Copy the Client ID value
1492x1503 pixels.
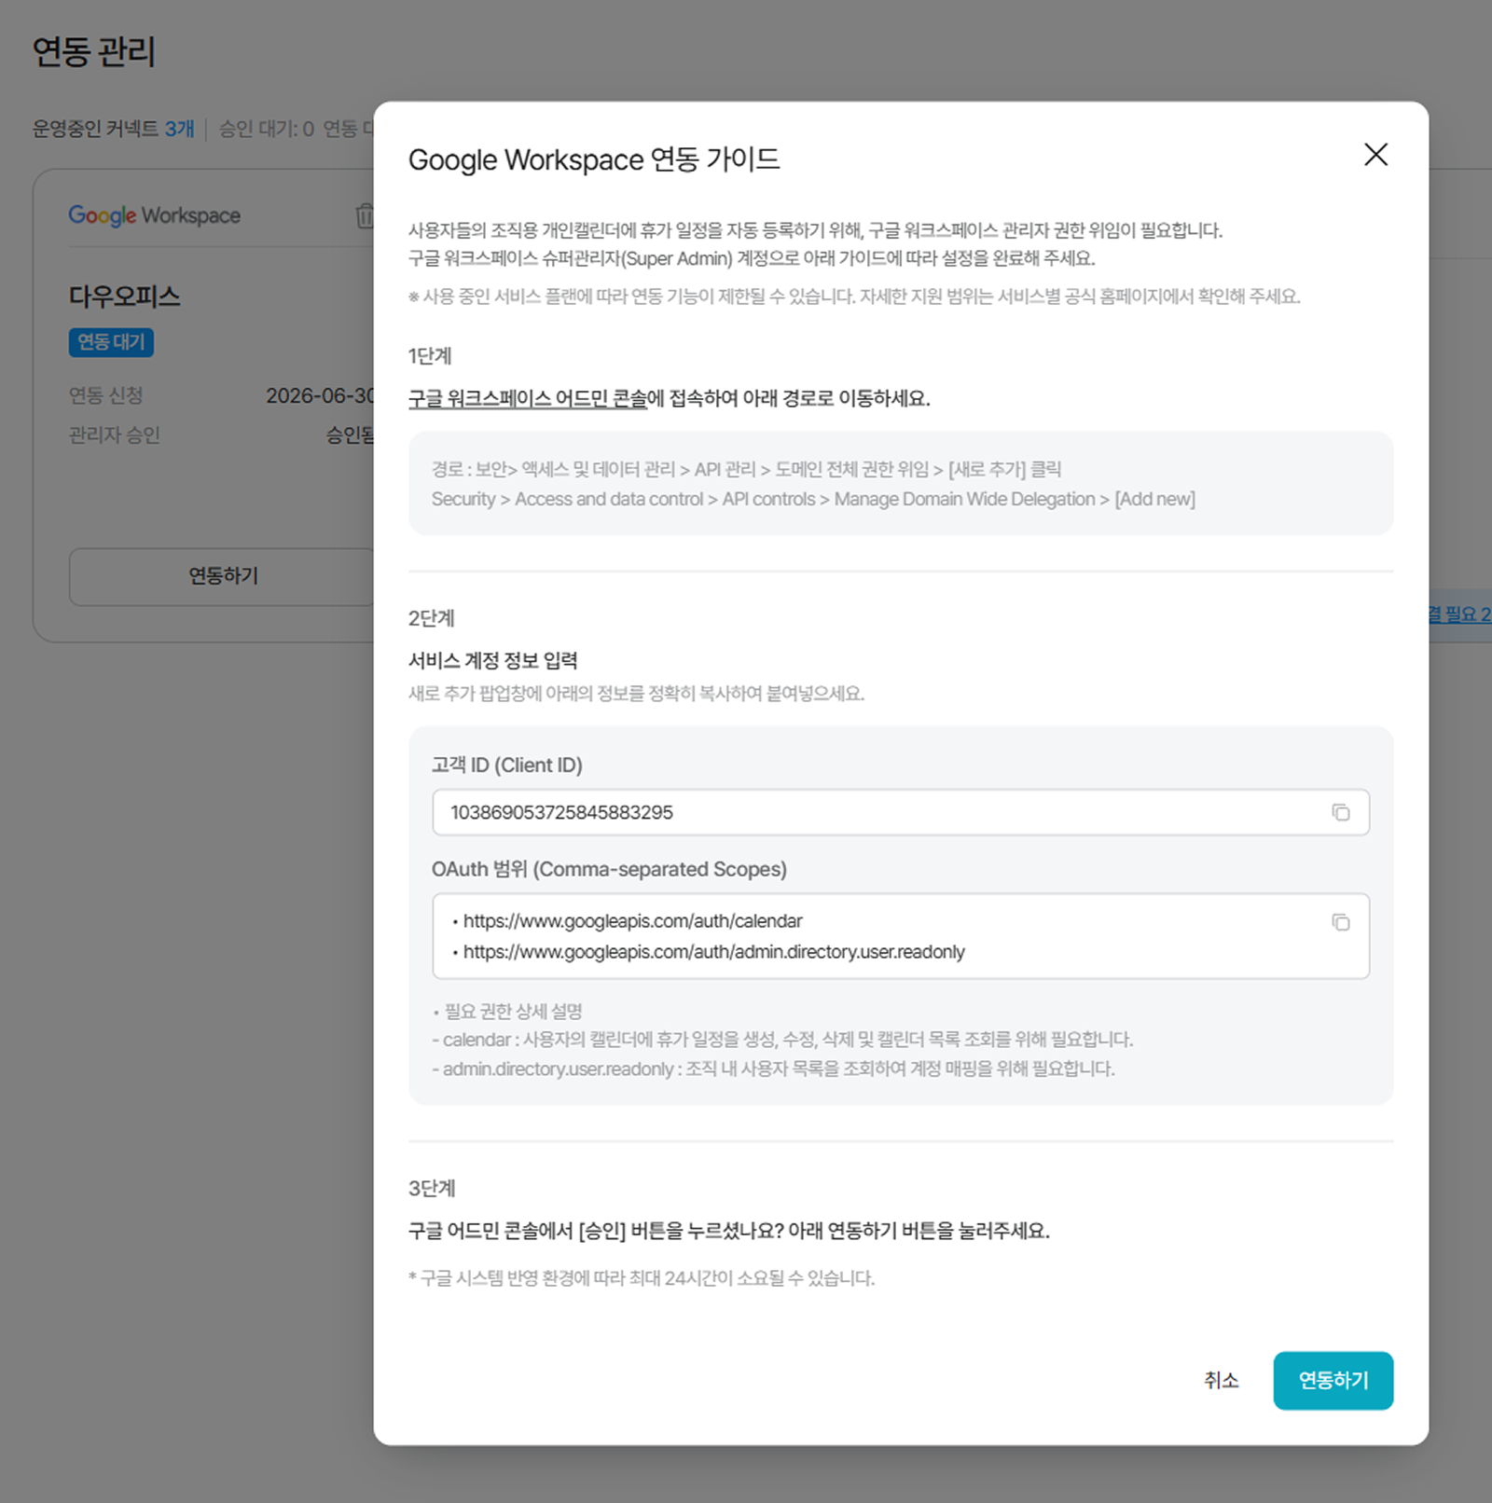coord(1340,812)
